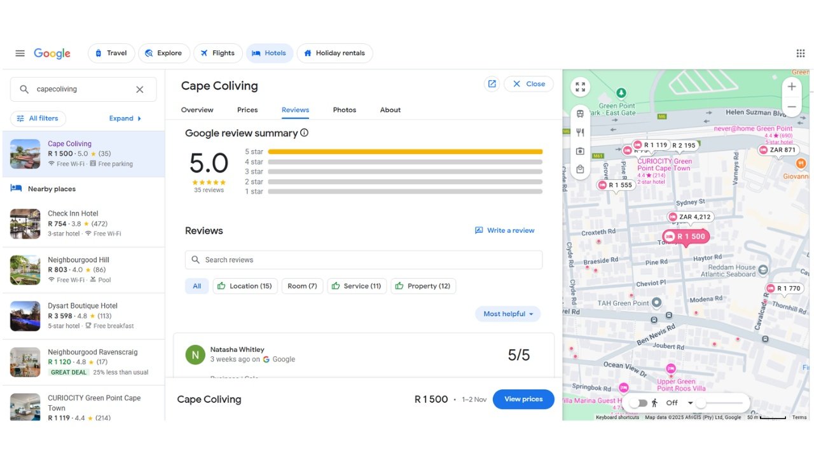This screenshot has width=814, height=458.
Task: Click the View prices button
Action: point(523,399)
